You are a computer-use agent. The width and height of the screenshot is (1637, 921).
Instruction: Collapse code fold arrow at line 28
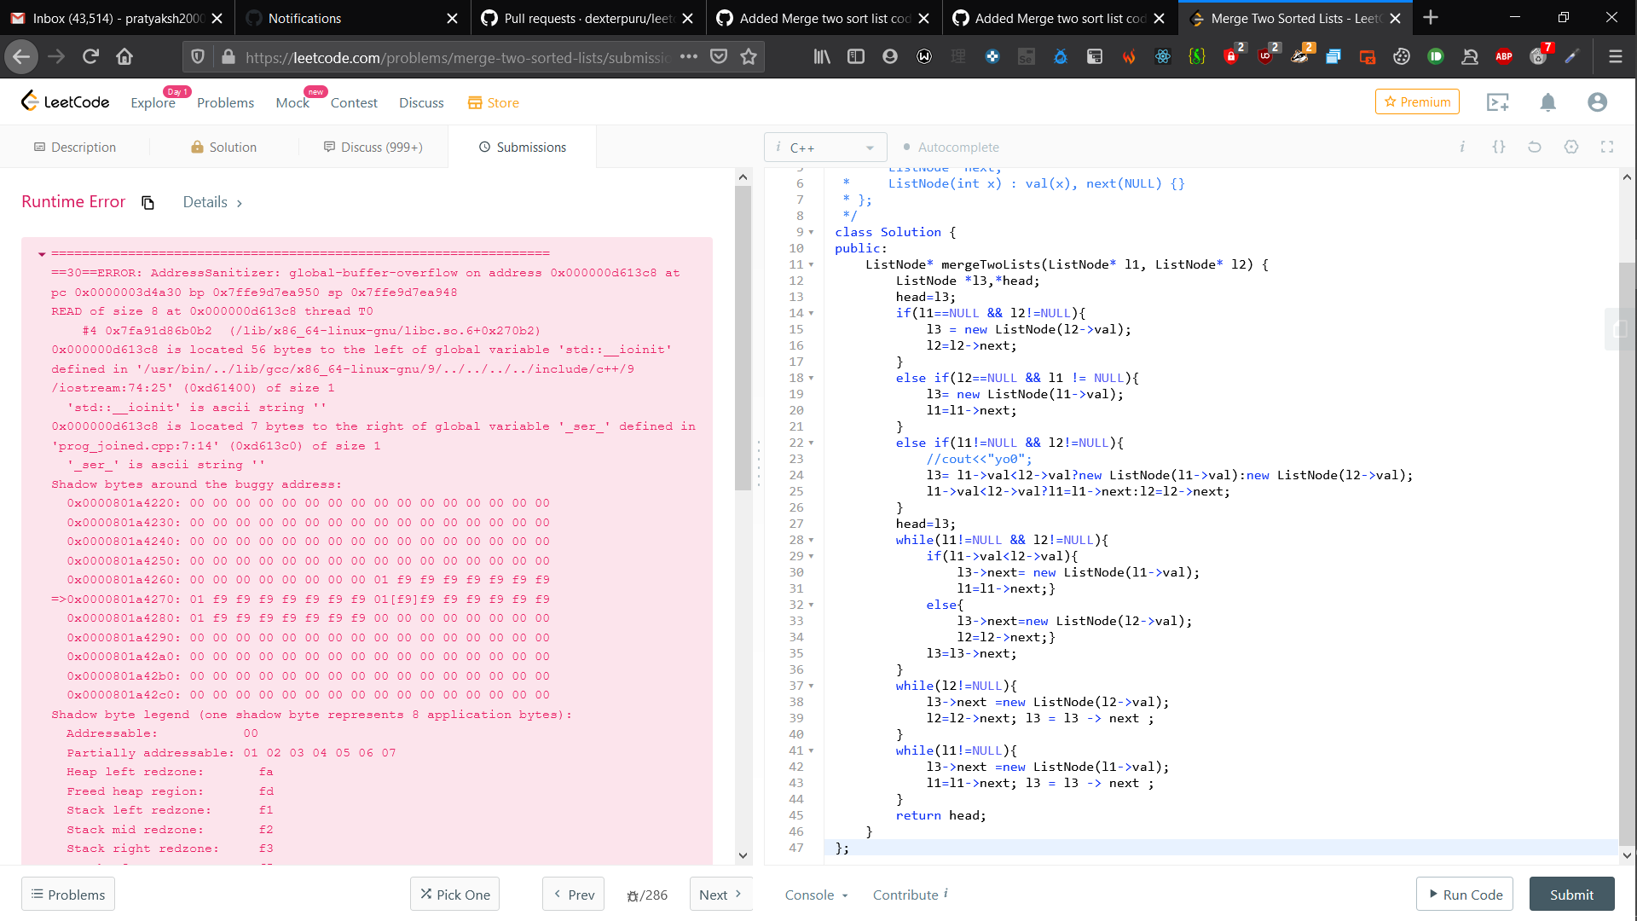tap(811, 540)
